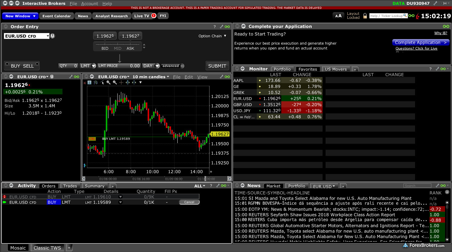This screenshot has height=252, width=452.
Task: Open the chart EUR.USD CFD symbol dropdown
Action: point(114,77)
